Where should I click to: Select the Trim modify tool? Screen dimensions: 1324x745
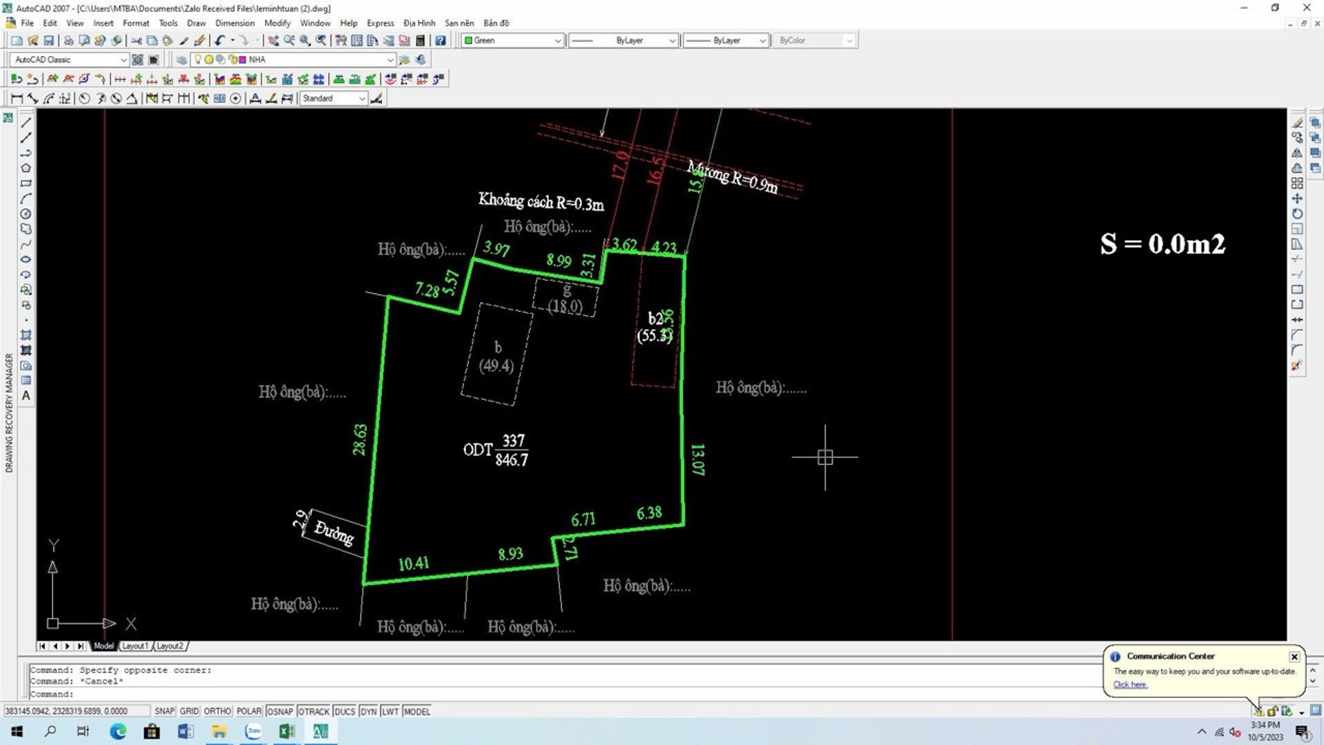pos(1297,259)
